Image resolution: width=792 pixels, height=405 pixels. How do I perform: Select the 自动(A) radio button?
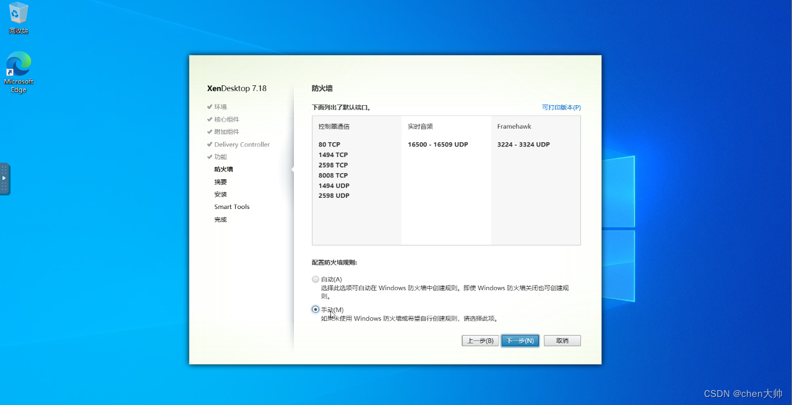316,279
